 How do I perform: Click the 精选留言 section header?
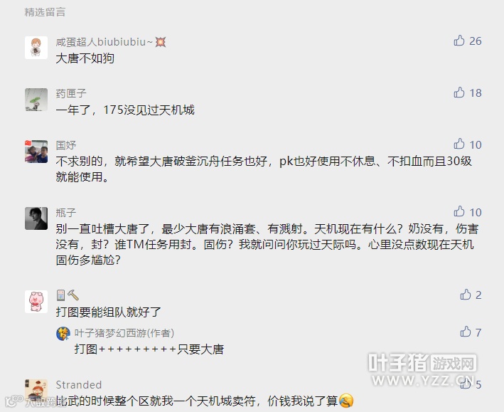coord(45,12)
